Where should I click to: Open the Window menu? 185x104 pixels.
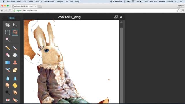[x=69, y=1]
